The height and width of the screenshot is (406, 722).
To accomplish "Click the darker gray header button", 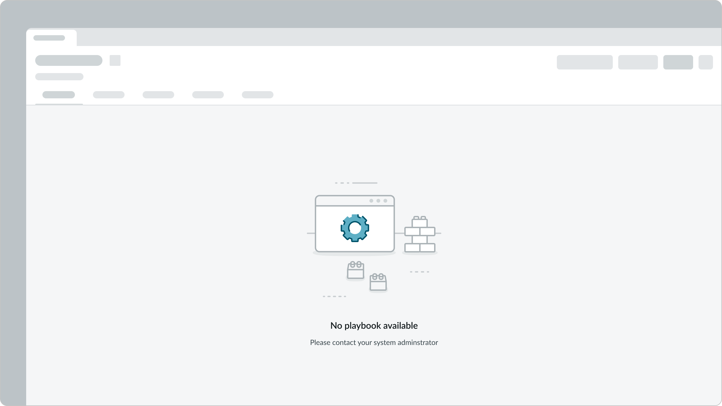I will click(x=678, y=62).
